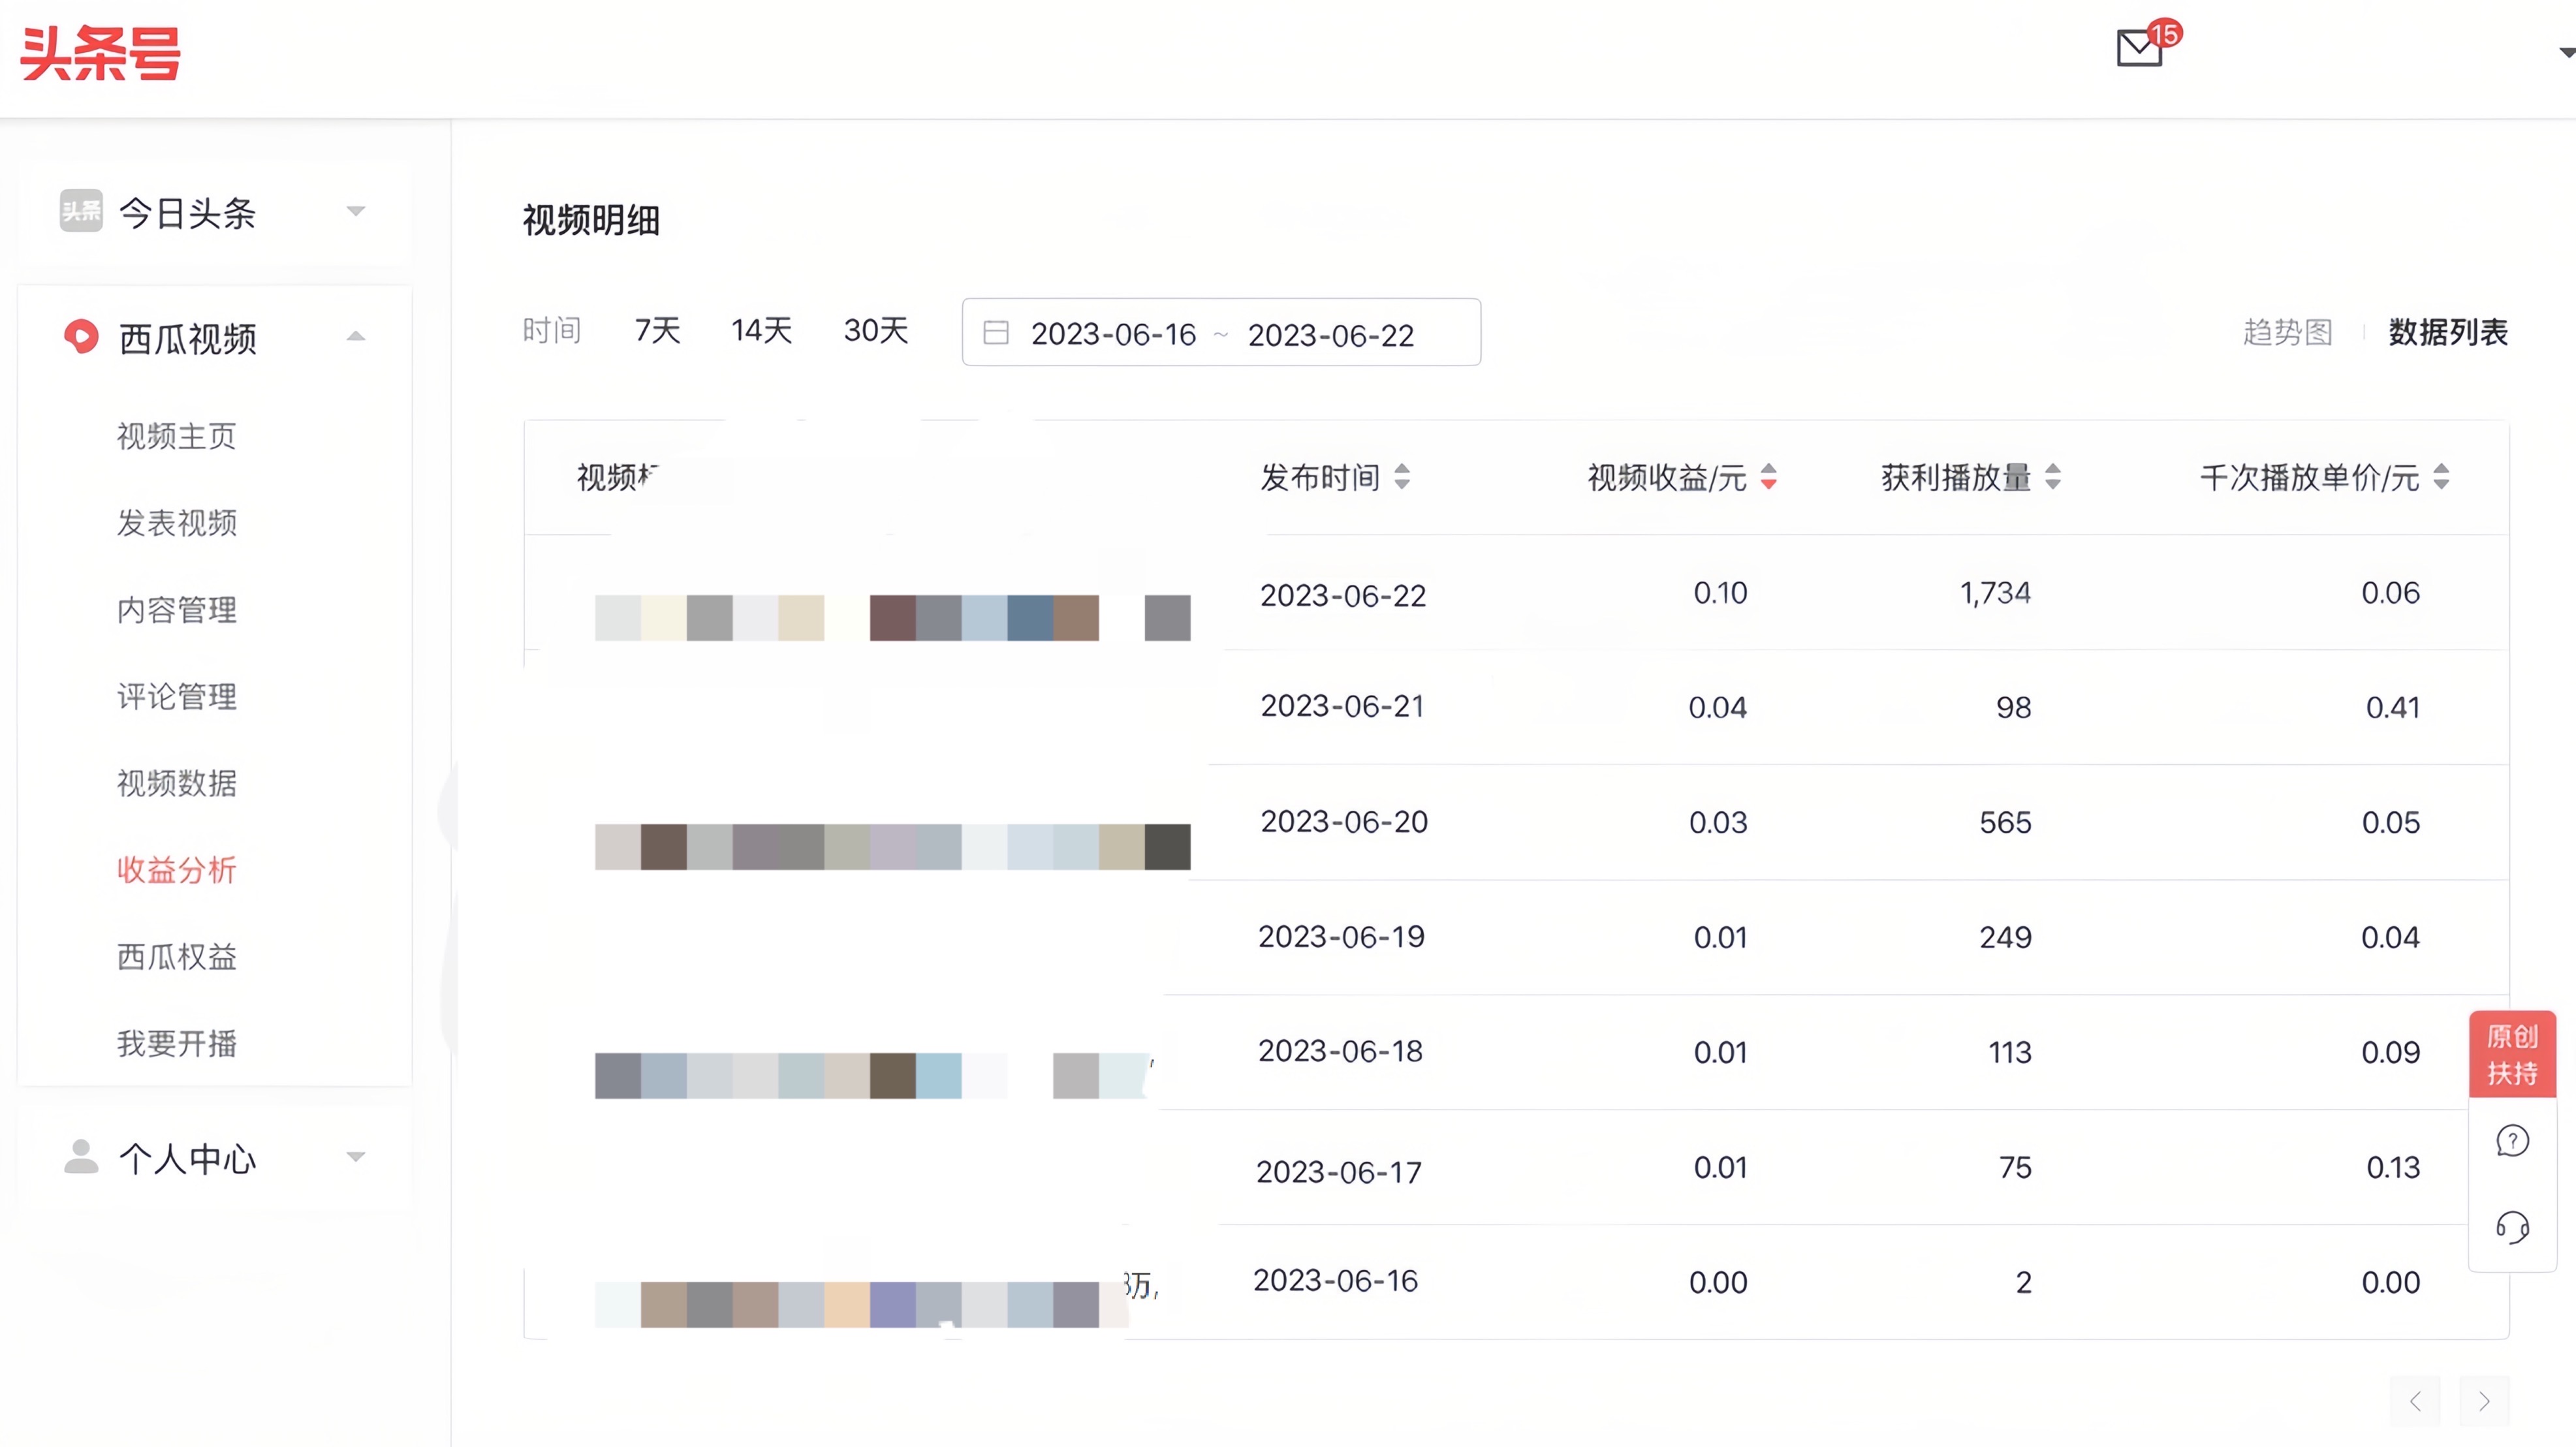The image size is (2576, 1447).
Task: Open the help question mark icon
Action: (2513, 1141)
